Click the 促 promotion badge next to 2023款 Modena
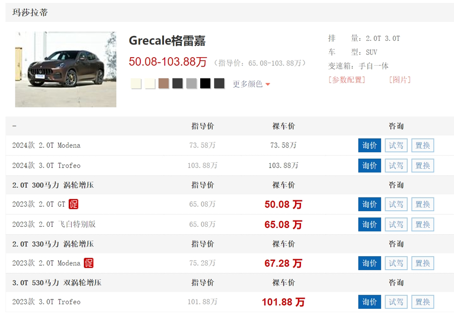 pos(89,263)
